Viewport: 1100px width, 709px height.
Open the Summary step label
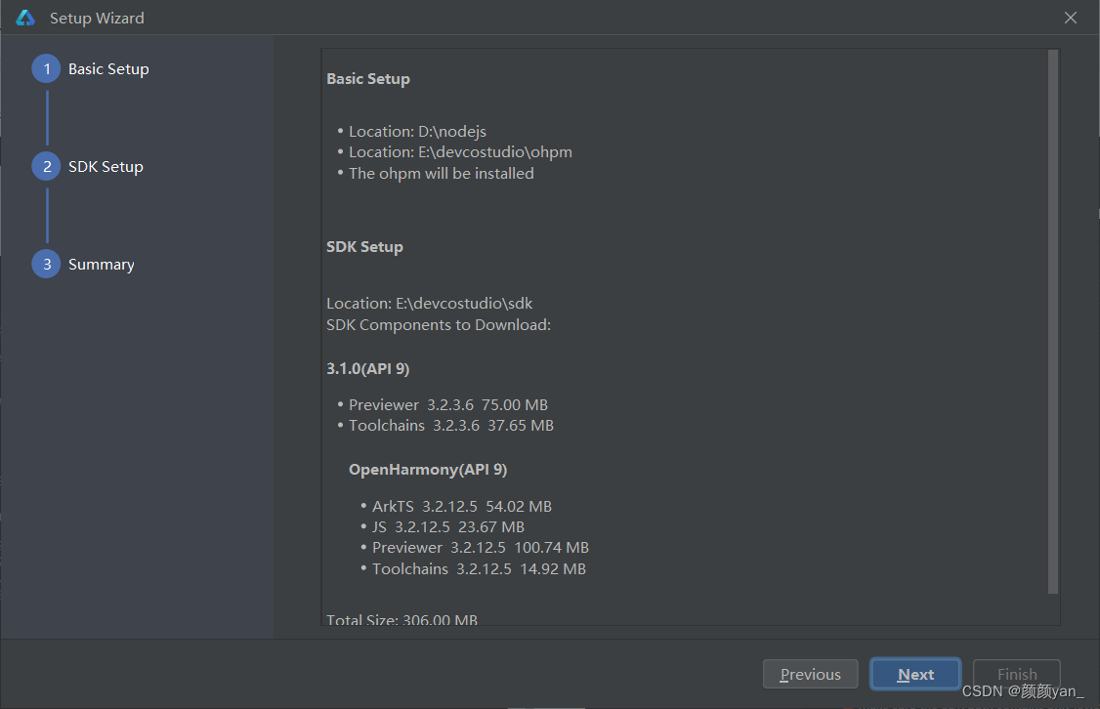(101, 265)
